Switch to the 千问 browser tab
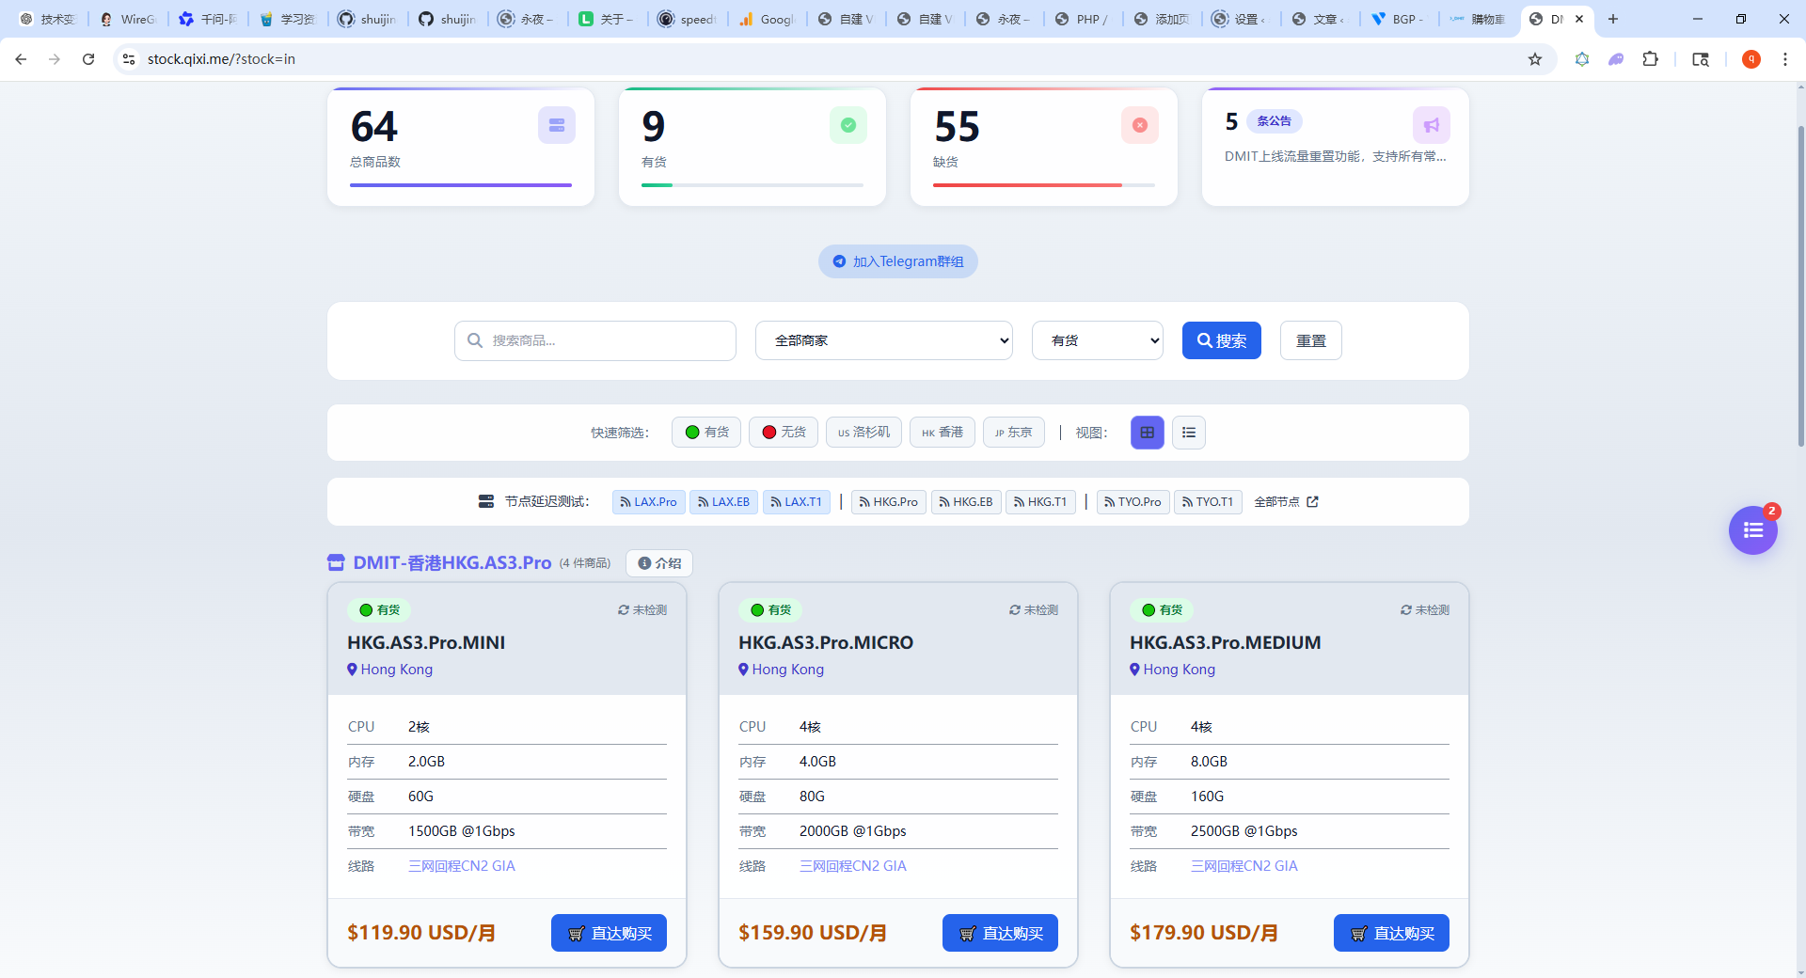Screen dimensions: 1806x978 (209, 19)
